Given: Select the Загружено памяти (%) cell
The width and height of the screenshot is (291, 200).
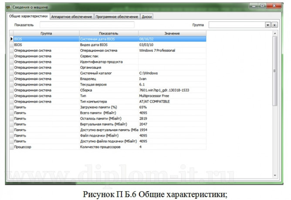Looking at the screenshot, I should click(x=109, y=107).
